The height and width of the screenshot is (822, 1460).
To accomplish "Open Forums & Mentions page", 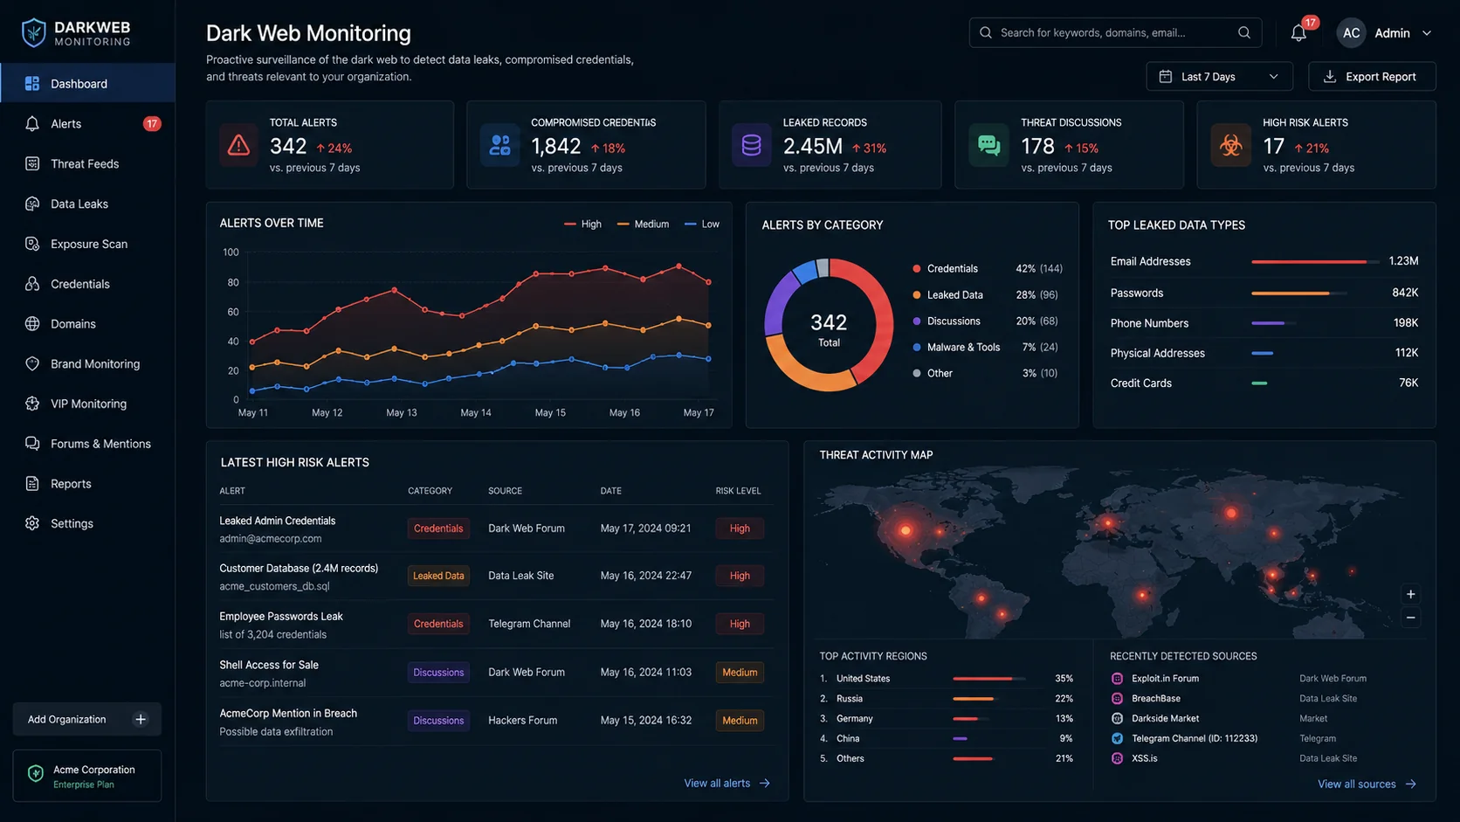I will (87, 445).
